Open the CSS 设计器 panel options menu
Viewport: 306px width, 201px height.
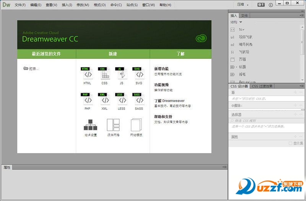click(x=301, y=86)
